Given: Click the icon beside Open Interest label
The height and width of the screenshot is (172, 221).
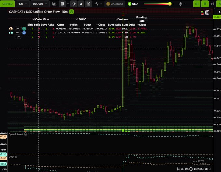Looking at the screenshot, I should [25, 134].
